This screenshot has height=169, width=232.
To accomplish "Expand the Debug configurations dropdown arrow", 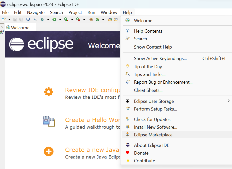I will 48,19.
